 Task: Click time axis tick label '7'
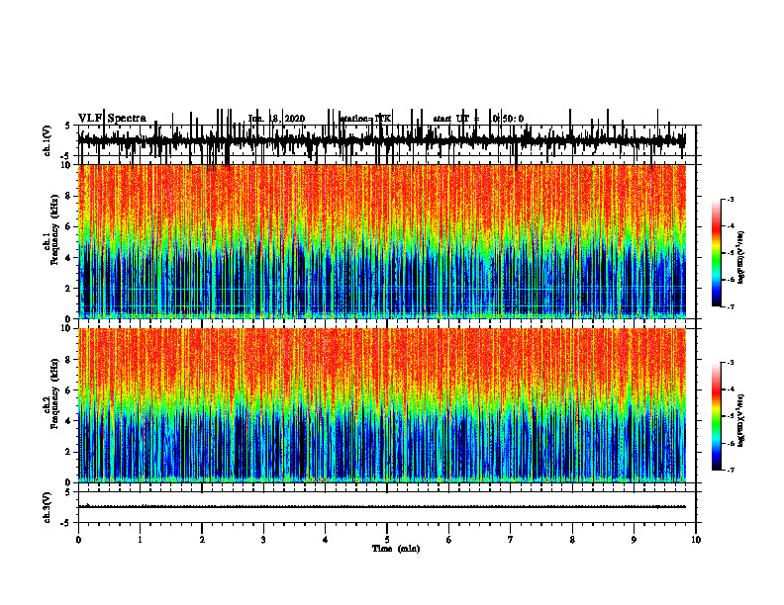click(511, 540)
